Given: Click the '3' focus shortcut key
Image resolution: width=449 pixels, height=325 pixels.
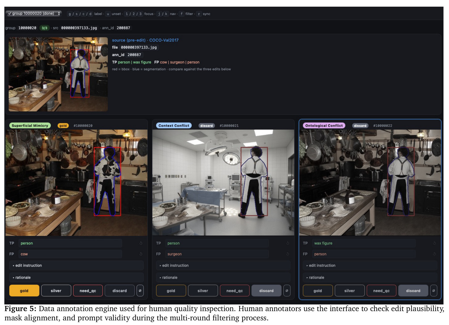Looking at the screenshot, I should pos(141,14).
